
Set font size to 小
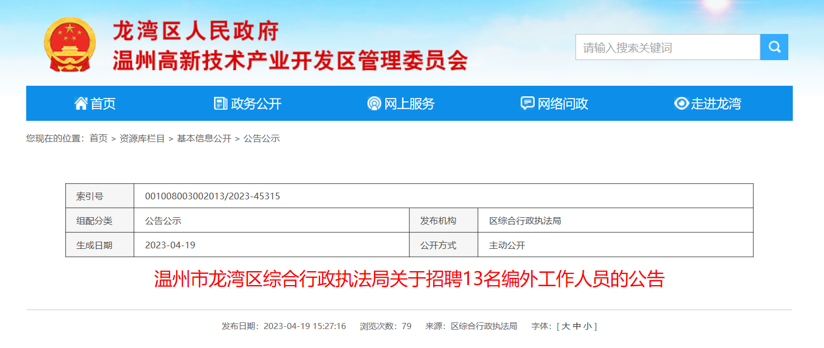pos(588,326)
